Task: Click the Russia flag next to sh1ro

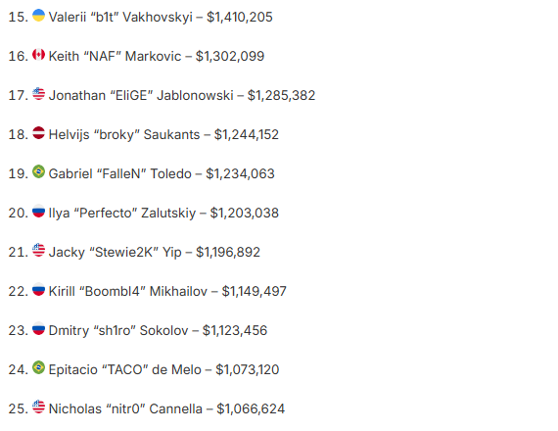Action: 38,328
